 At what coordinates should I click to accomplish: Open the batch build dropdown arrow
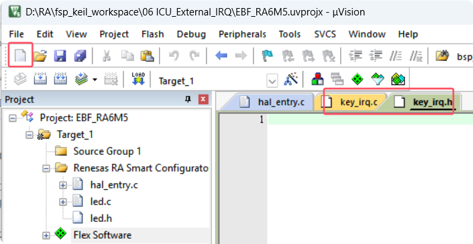click(95, 80)
